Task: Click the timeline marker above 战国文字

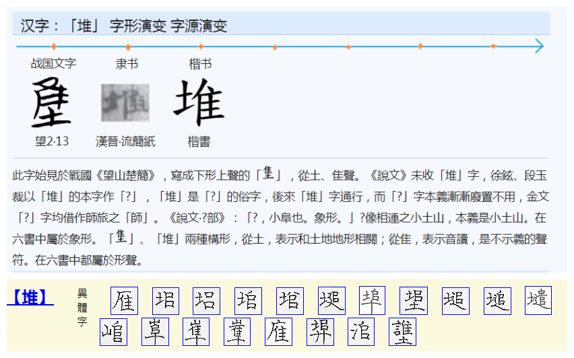Action: click(x=54, y=46)
